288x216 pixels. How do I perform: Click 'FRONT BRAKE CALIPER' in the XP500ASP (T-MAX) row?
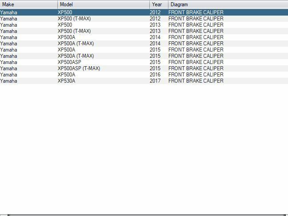[196, 68]
